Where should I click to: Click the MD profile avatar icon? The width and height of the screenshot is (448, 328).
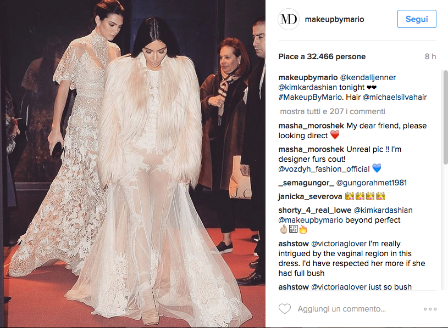pyautogui.click(x=288, y=19)
